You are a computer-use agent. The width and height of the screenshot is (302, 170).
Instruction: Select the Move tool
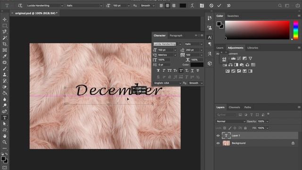coord(5,19)
